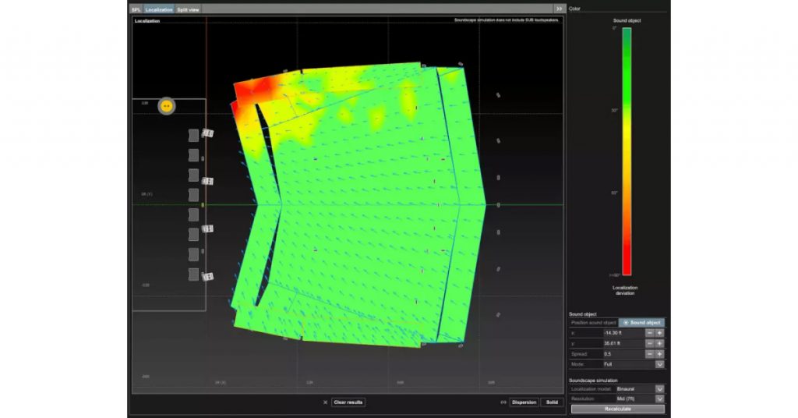798x418 pixels.
Task: Click the x coordinate value field
Action: click(x=623, y=333)
